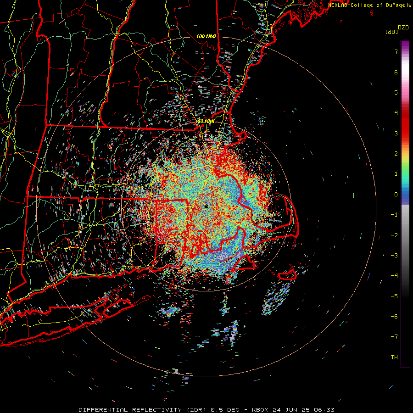Click the 3 value on the color scale
413x413 pixels.
click(x=396, y=133)
